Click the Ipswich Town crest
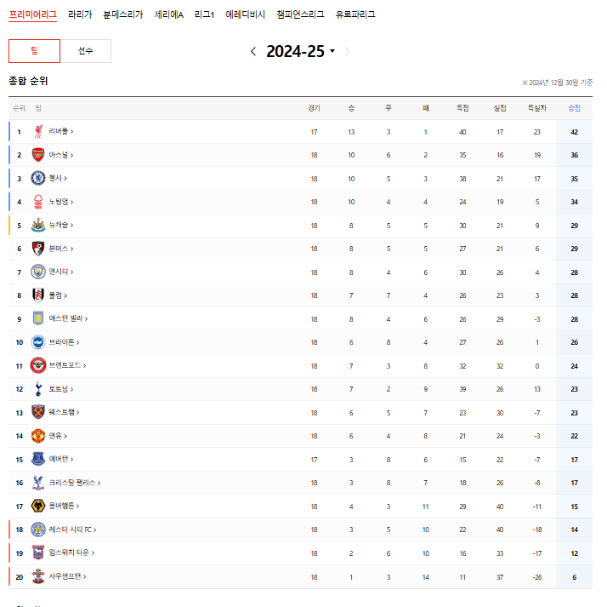 coord(38,553)
